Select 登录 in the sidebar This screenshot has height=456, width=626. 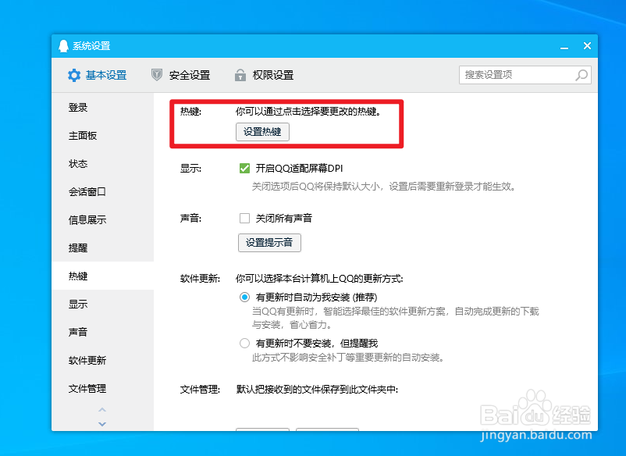coord(102,108)
